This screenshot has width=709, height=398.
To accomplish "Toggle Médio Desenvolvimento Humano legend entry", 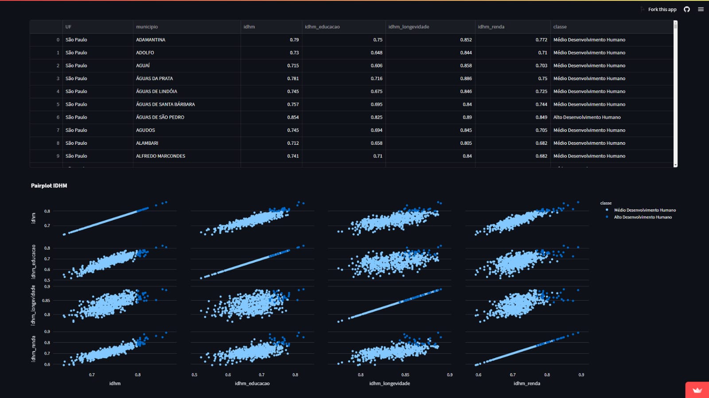I will coord(641,210).
